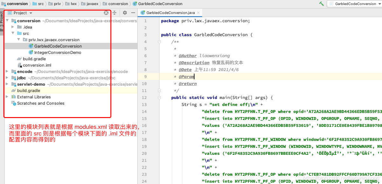Click the servlet-demo module folder icon

click(14, 84)
